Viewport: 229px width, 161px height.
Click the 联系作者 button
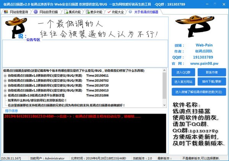(x=212, y=72)
